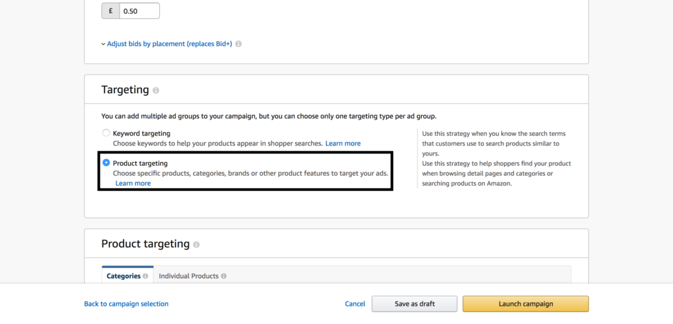The height and width of the screenshot is (324, 673).
Task: Switch to the Categories tab
Action: [x=128, y=275]
